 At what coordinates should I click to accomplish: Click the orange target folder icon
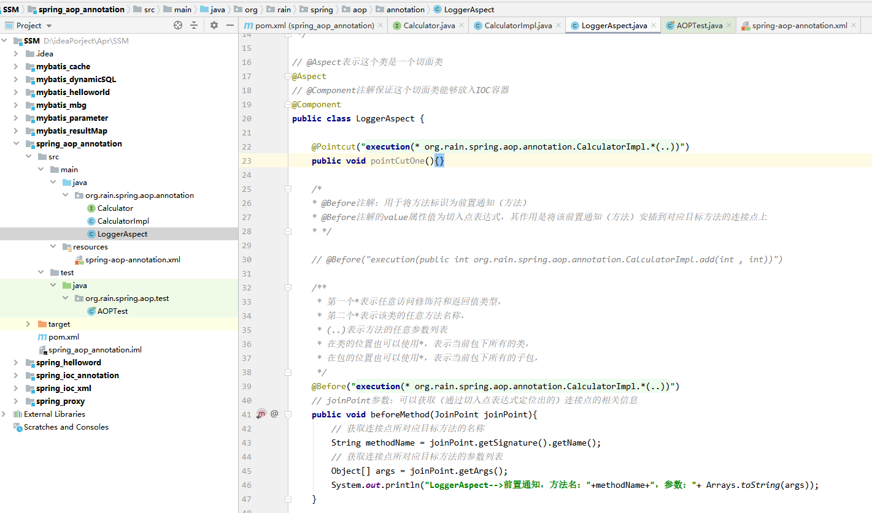coord(42,324)
